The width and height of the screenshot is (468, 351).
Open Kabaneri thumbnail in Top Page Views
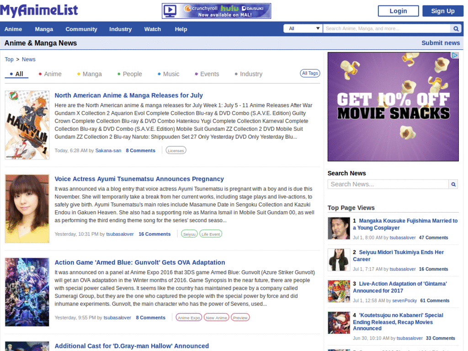point(339,323)
